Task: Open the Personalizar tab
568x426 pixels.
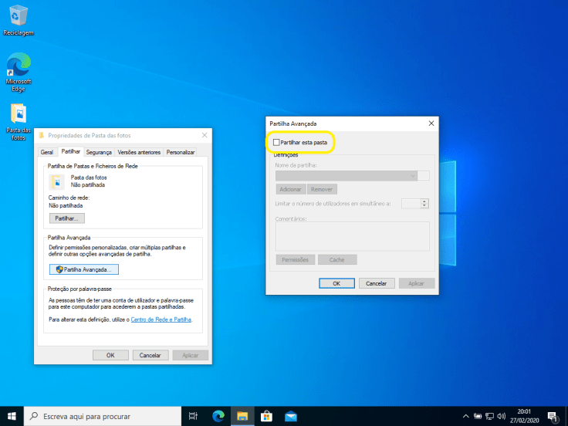Action: (181, 153)
